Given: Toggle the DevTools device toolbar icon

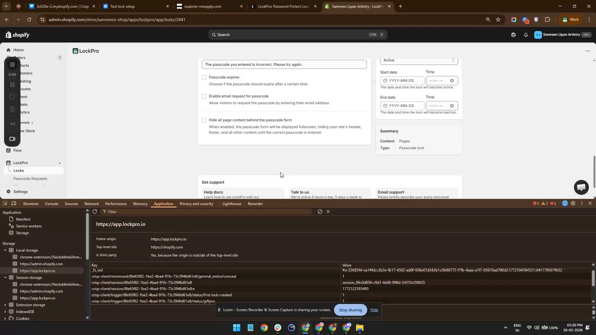Looking at the screenshot, I should (x=14, y=204).
